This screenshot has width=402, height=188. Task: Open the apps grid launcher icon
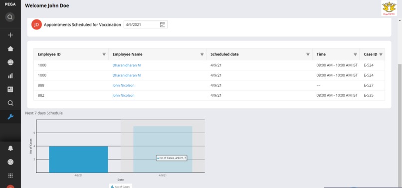[10, 176]
